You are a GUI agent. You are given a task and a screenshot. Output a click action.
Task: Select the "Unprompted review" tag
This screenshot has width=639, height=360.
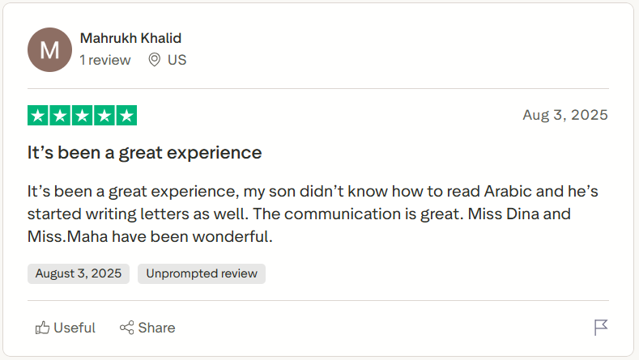click(x=202, y=273)
